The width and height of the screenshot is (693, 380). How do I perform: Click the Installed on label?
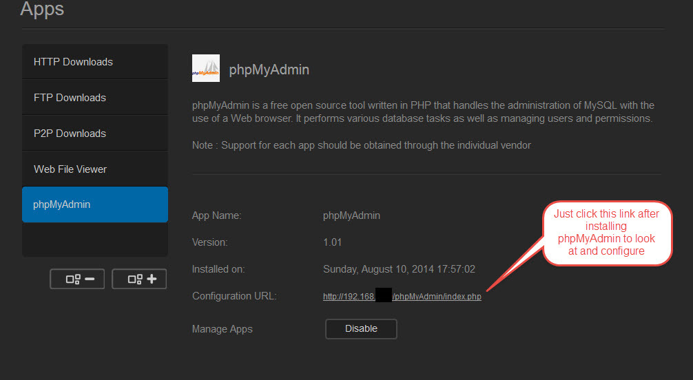(218, 270)
